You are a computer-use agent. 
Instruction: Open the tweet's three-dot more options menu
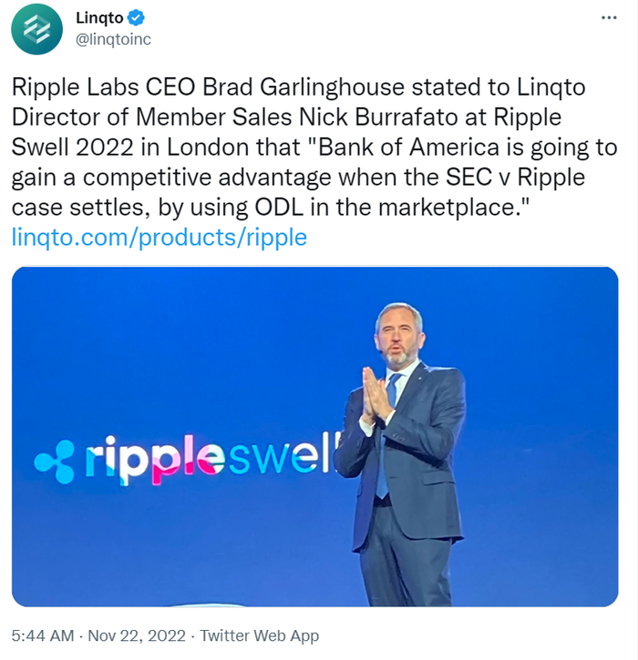click(608, 18)
